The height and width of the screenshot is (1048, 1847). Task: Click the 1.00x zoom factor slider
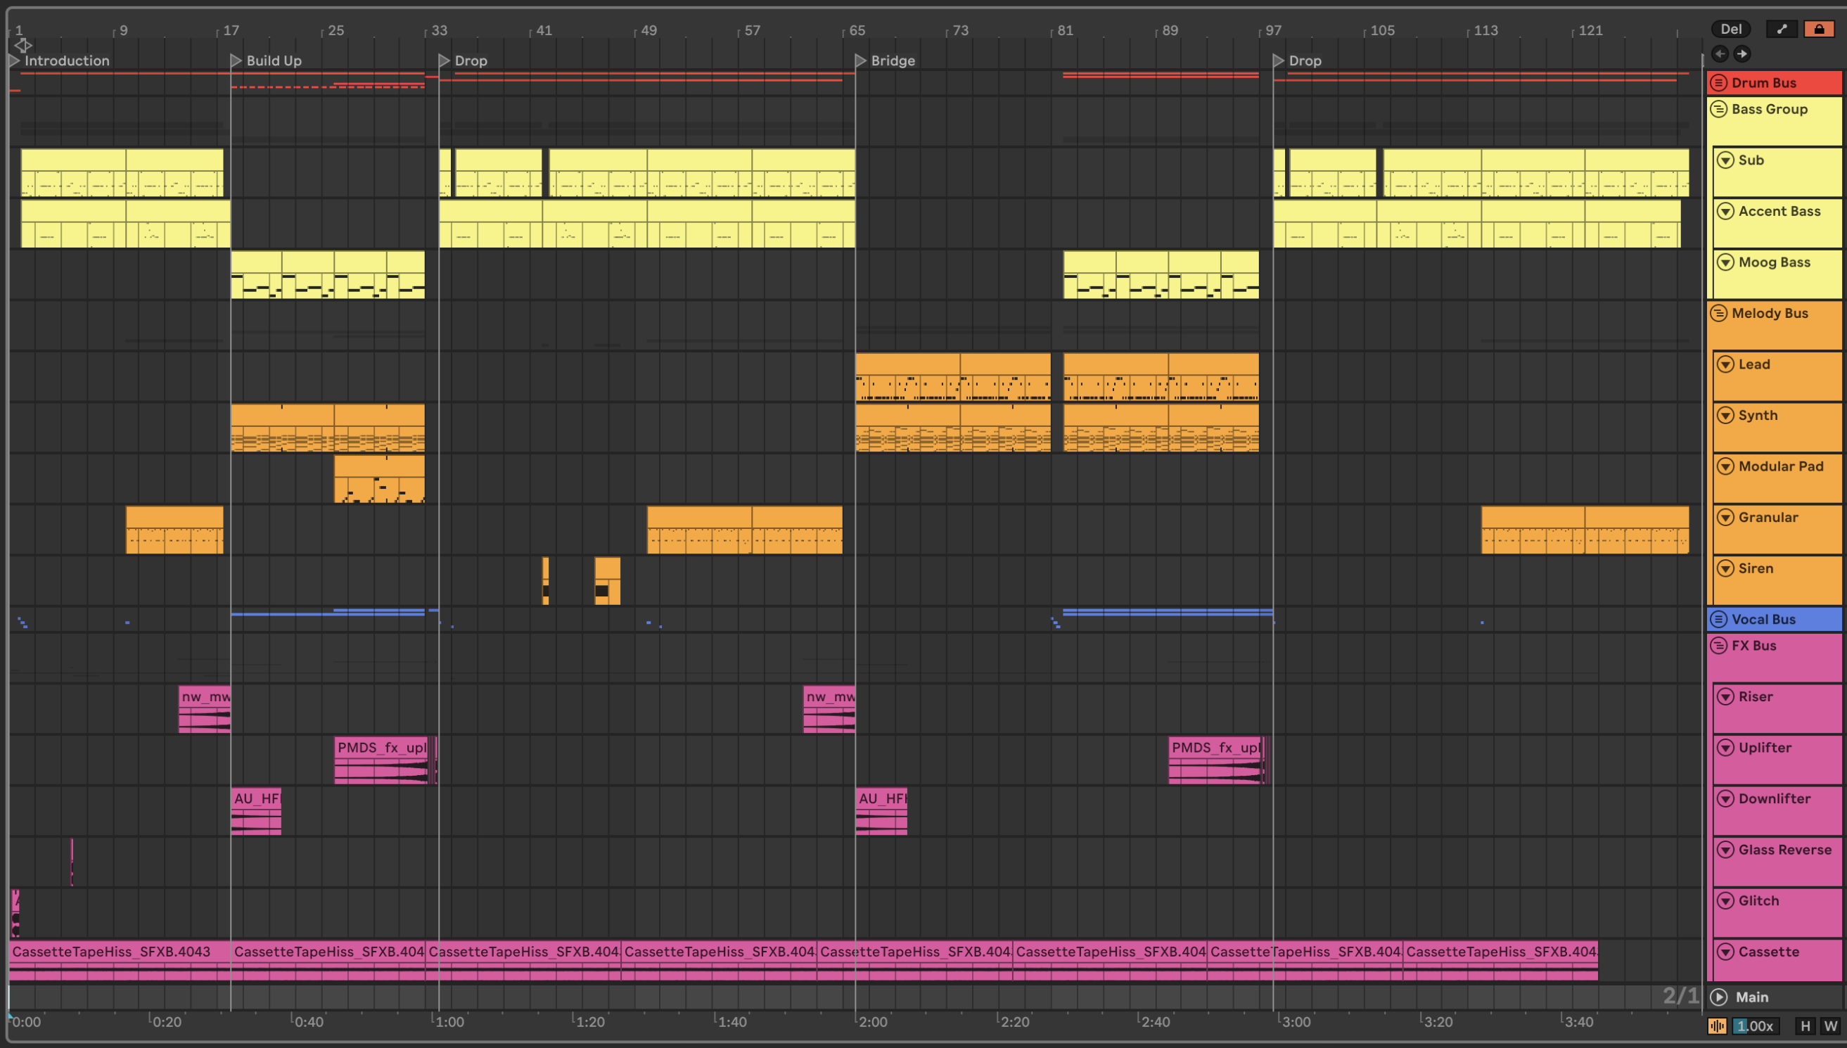1755,1025
